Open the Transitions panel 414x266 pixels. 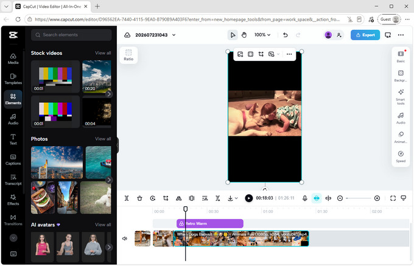(x=13, y=220)
